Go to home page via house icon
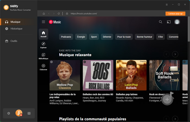The width and height of the screenshot is (190, 122). pyautogui.click(x=44, y=14)
